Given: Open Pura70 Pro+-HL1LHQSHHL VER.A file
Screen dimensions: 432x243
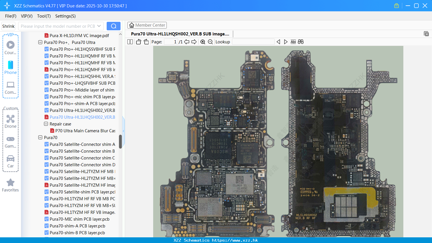Looking at the screenshot, I should (80, 76).
